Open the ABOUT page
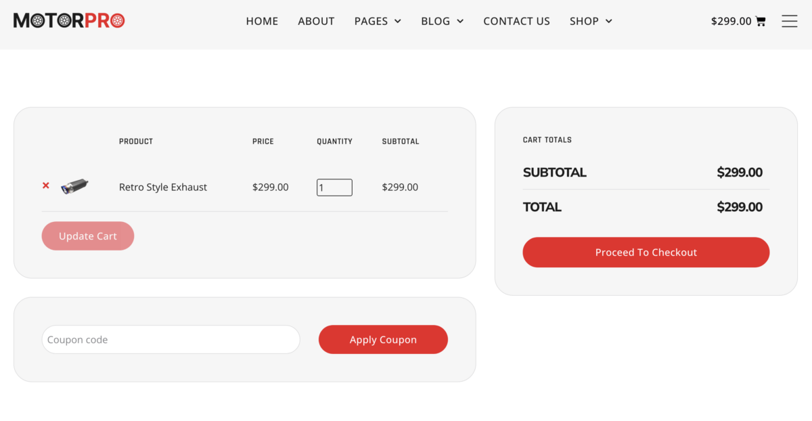Screen dimensions: 812x421 (x=316, y=21)
